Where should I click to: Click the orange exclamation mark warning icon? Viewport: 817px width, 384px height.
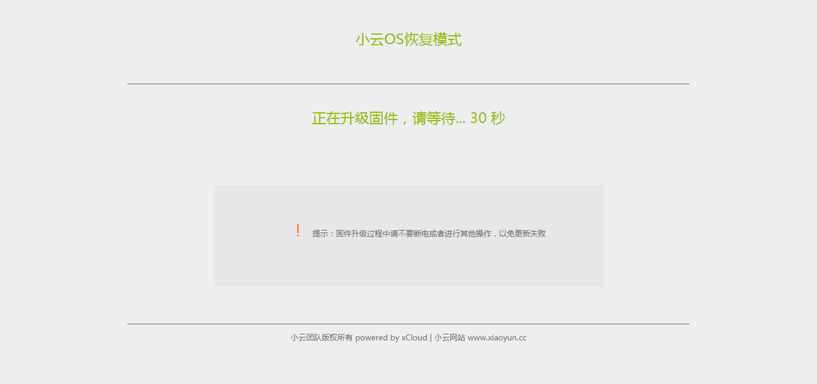298,230
